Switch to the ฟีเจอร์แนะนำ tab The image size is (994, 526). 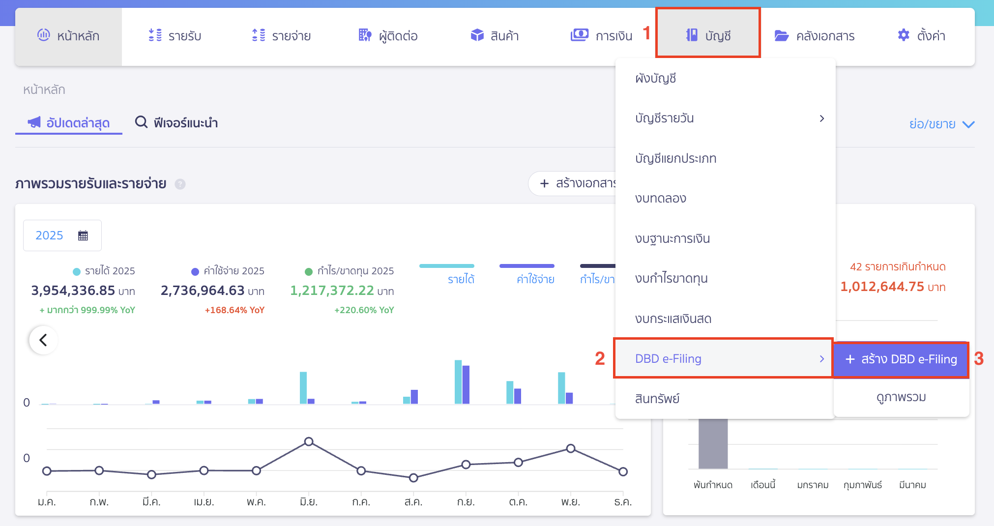177,123
